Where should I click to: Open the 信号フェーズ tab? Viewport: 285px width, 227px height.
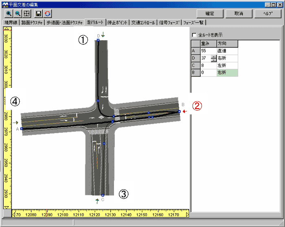click(x=169, y=22)
